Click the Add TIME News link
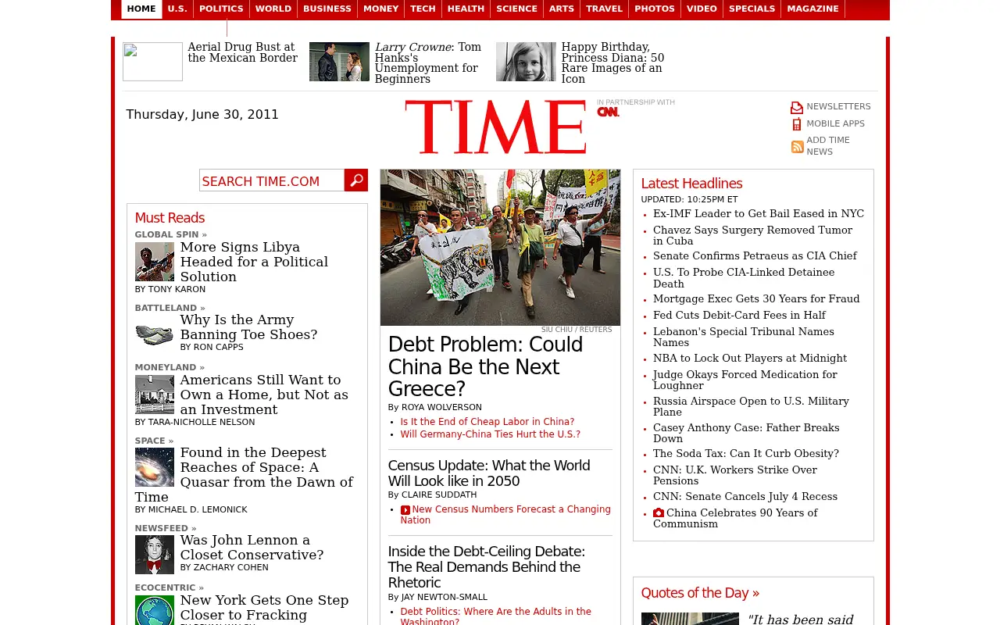This screenshot has height=625, width=1000. 828,146
